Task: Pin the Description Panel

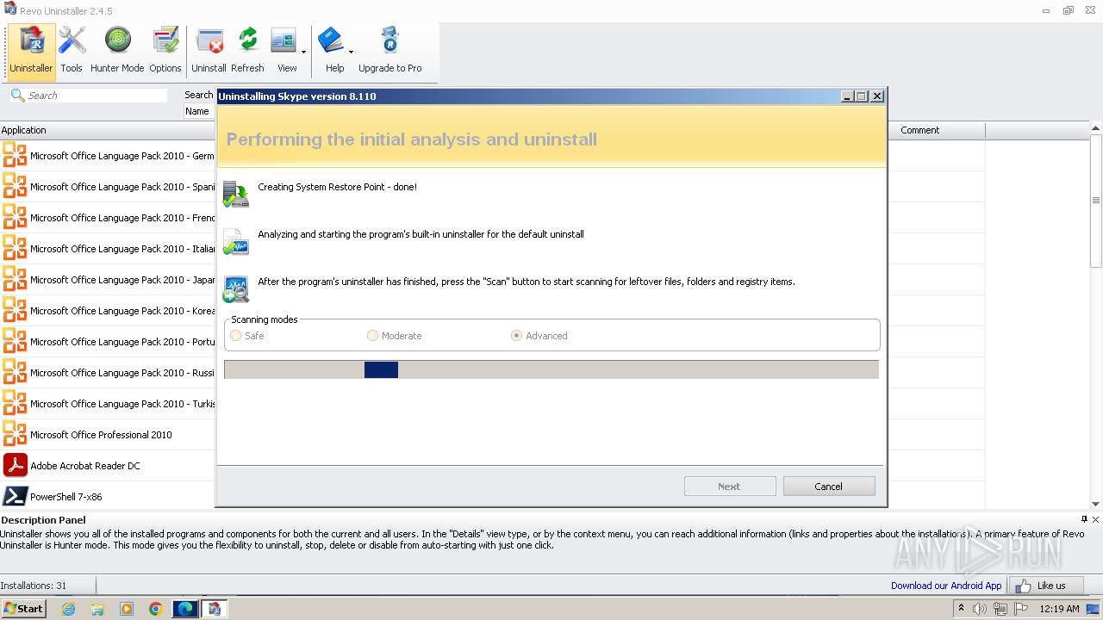Action: point(1084,519)
